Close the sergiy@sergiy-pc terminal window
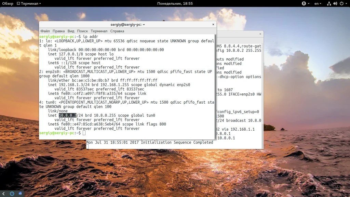This screenshot has height=197, width=350. pos(213,24)
